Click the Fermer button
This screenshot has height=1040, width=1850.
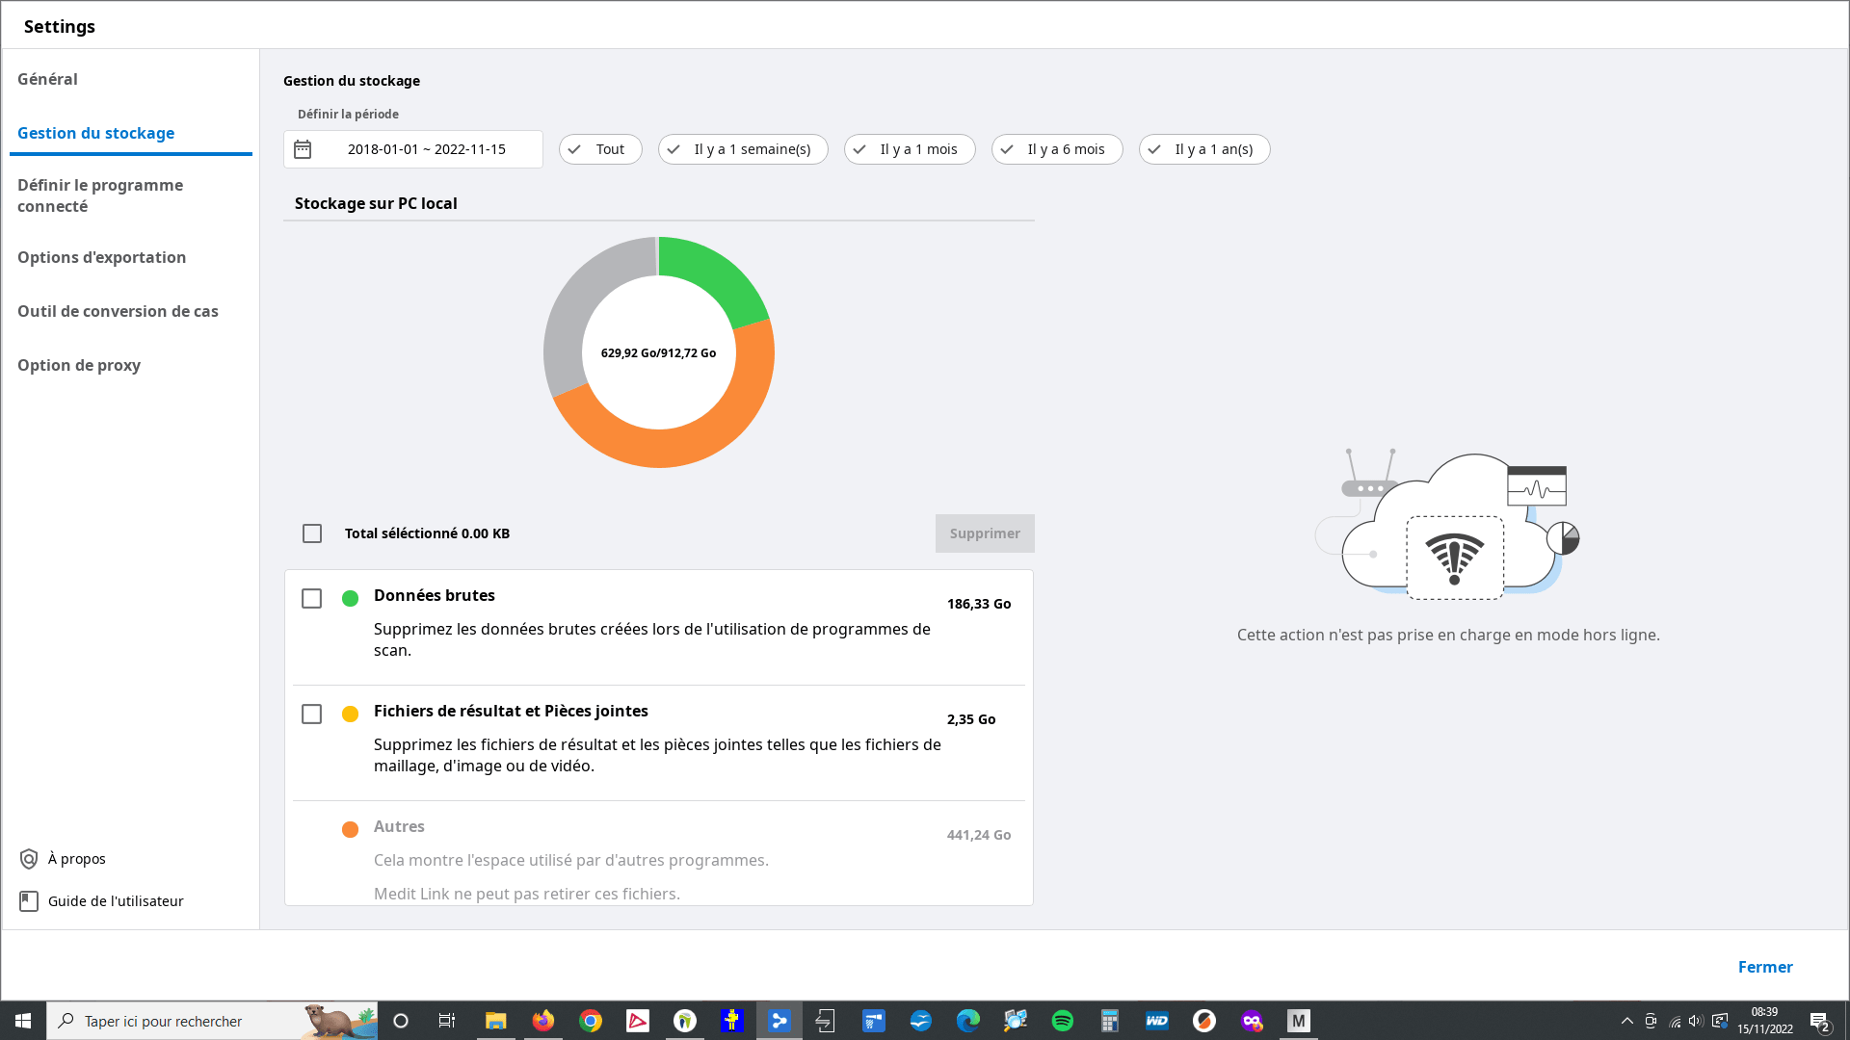1764,967
